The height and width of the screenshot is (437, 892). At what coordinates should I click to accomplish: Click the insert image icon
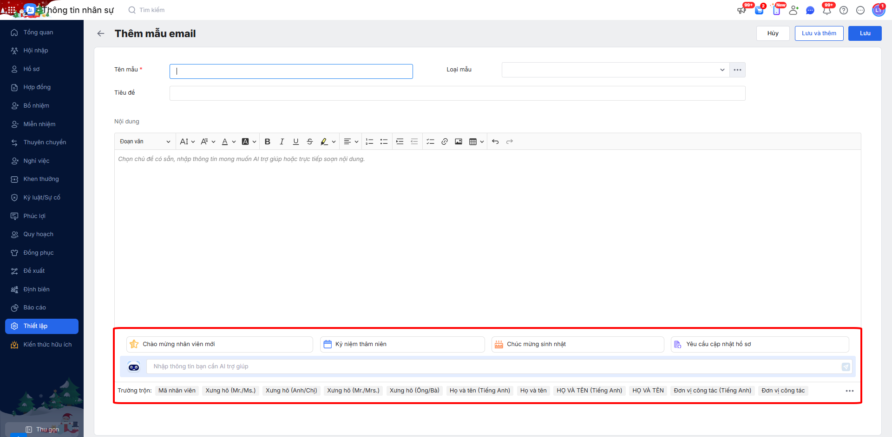(x=459, y=141)
